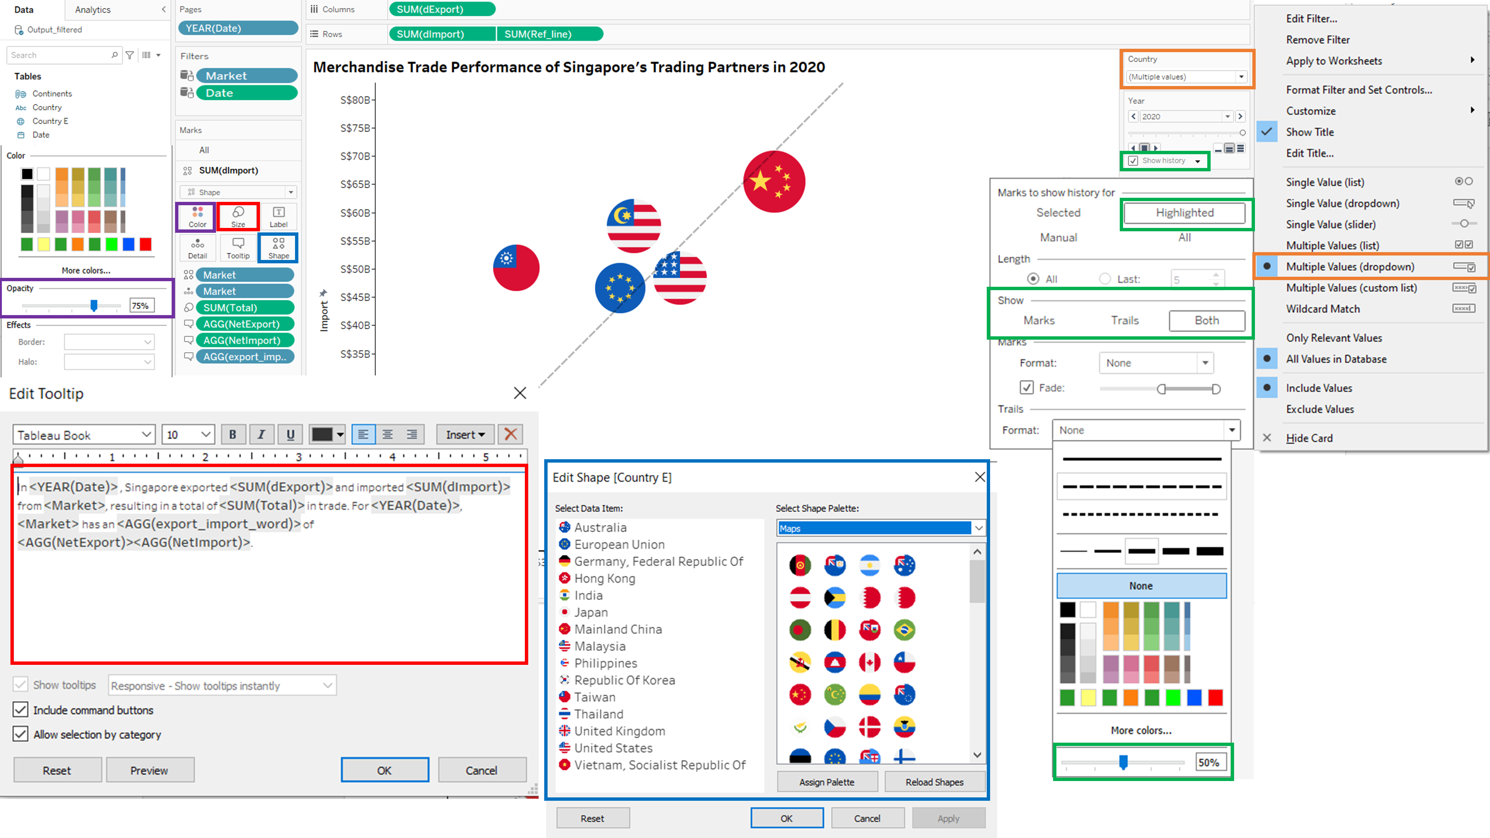Switch to the Analytics tab
1490x838 pixels.
point(92,9)
